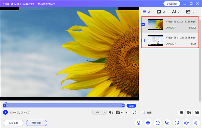Delete selected files with the trash icon
Viewport: 202px width, 129px height.
182,113
